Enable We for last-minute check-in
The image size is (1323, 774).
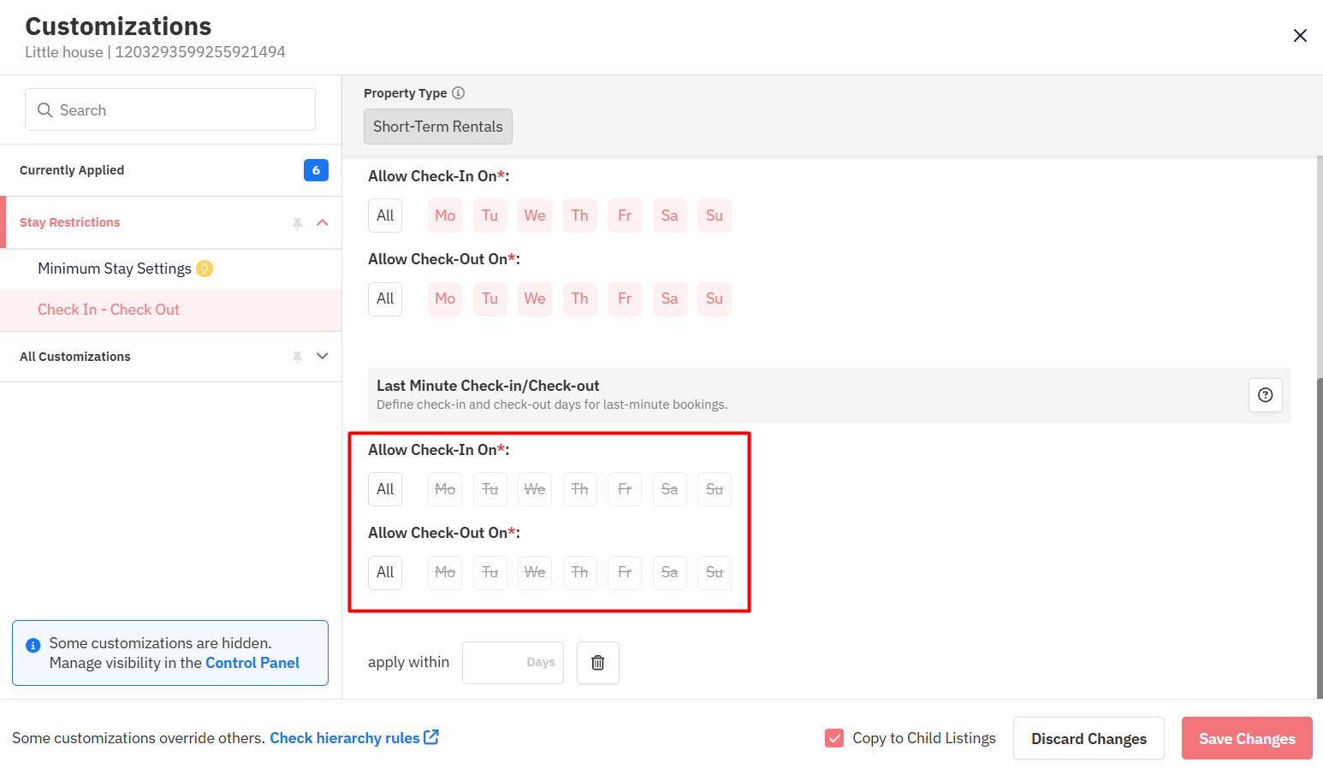point(535,489)
